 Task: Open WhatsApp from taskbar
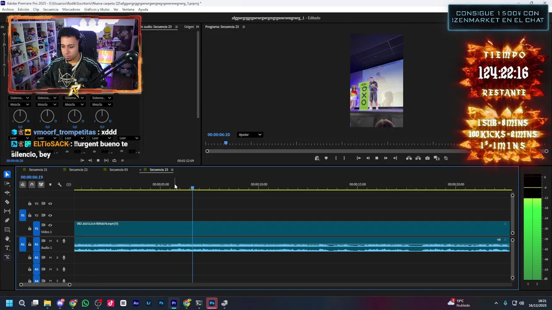pos(85,303)
